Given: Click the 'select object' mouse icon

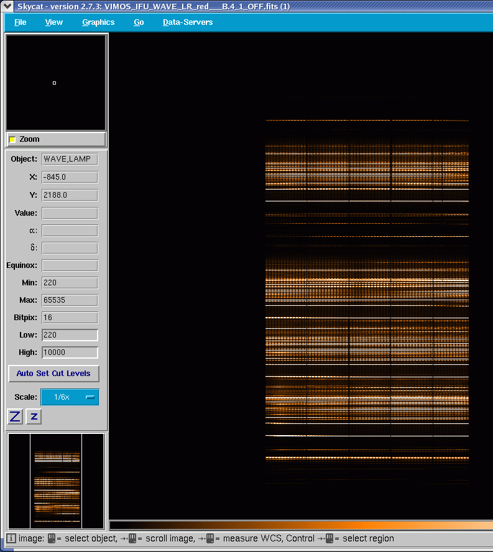Looking at the screenshot, I should (52, 538).
